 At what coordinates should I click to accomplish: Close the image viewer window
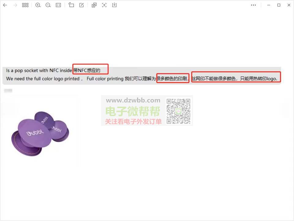point(289,5)
